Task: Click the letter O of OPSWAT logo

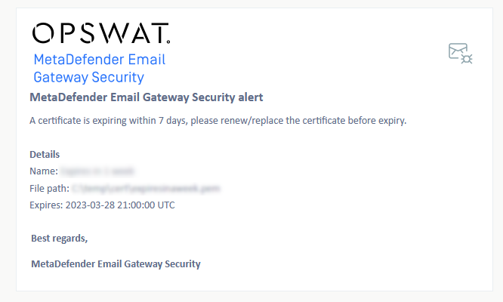Action: tap(43, 33)
